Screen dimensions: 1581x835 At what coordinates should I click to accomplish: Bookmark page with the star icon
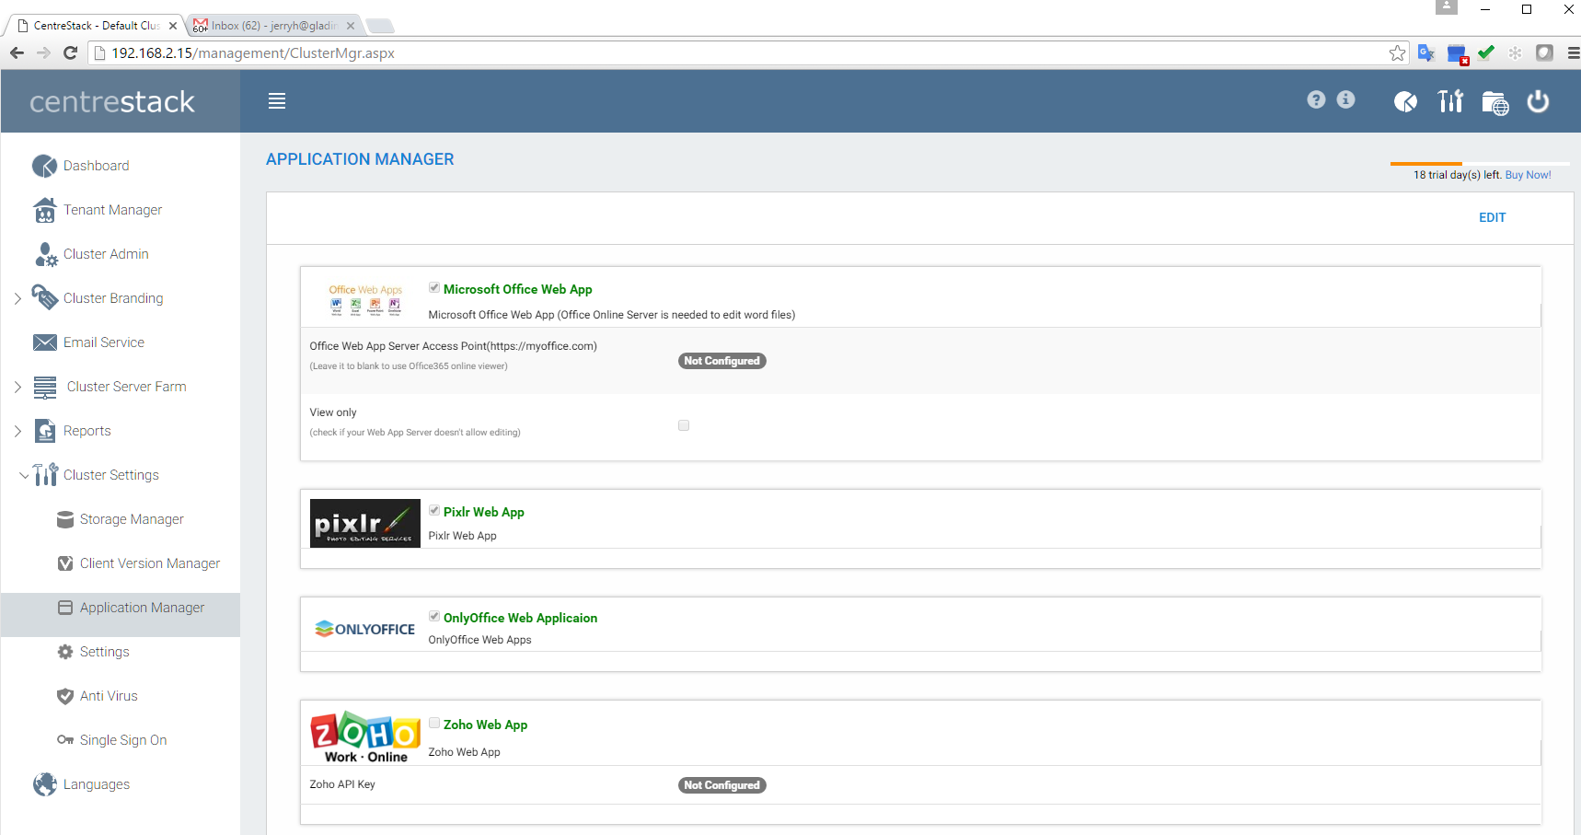pyautogui.click(x=1397, y=53)
